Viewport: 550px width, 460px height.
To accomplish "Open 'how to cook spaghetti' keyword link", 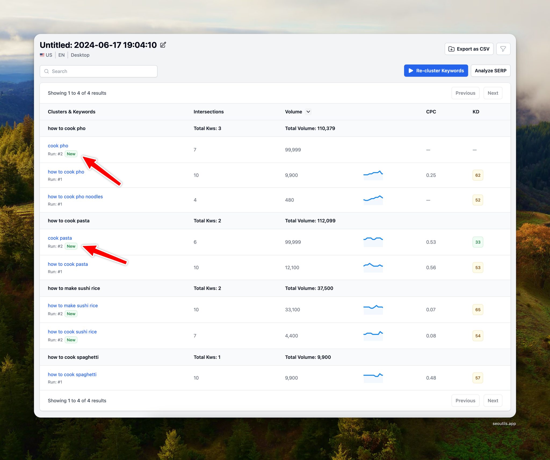I will click(72, 375).
